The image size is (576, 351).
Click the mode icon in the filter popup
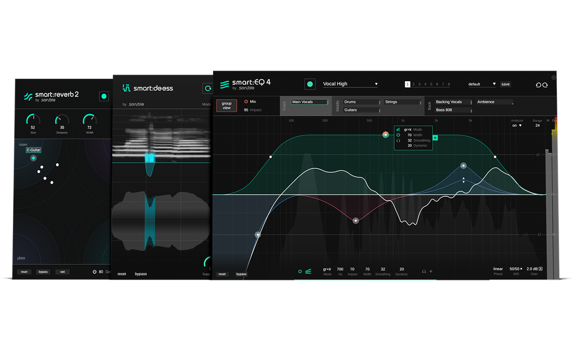(x=398, y=130)
